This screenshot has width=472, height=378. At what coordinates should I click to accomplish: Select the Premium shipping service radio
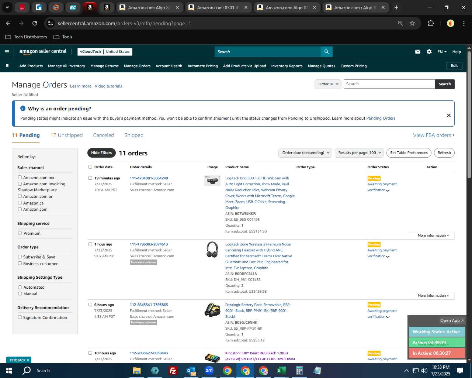20,233
